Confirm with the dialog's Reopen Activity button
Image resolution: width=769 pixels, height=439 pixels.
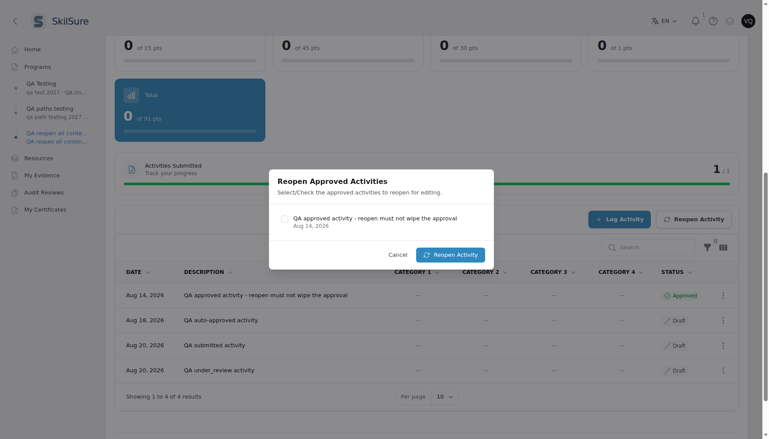point(450,255)
